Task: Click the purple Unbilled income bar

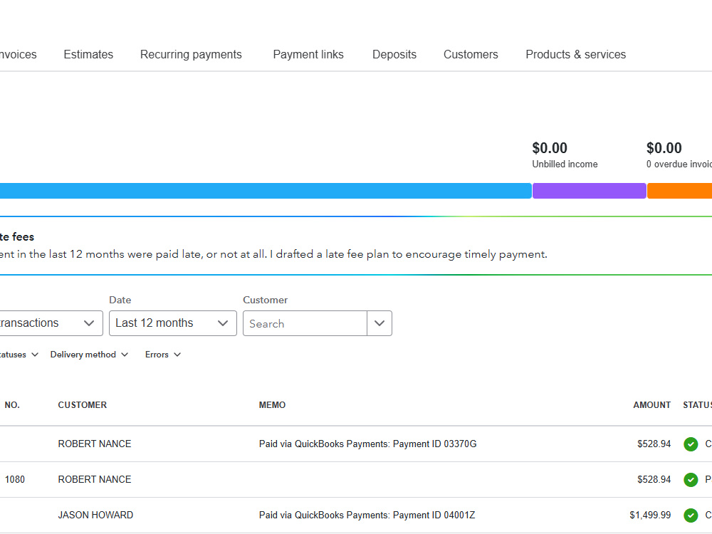Action: (x=589, y=191)
